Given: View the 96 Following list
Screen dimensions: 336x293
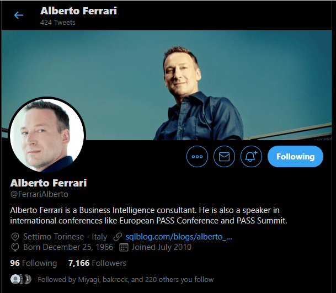Looking at the screenshot, I should click(x=34, y=263).
